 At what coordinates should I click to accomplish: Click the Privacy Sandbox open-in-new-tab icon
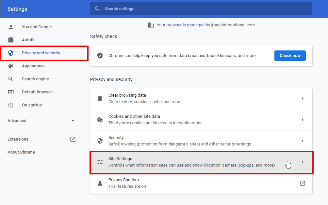pos(303,183)
